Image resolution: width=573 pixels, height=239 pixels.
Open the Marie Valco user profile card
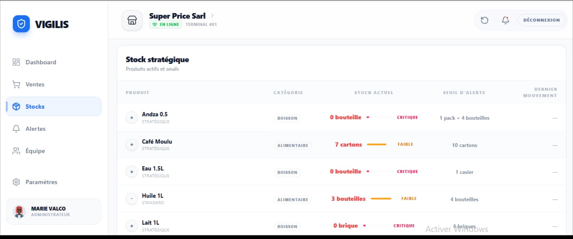click(x=54, y=211)
